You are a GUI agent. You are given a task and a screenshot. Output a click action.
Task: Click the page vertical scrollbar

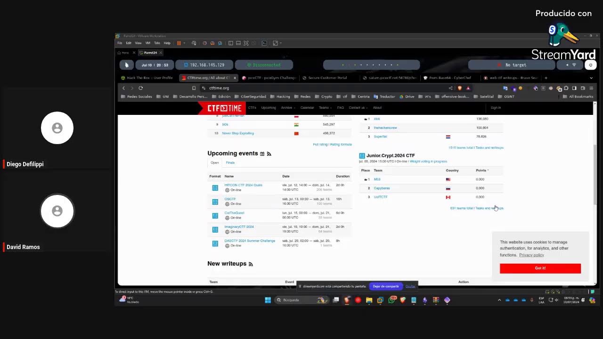[x=595, y=174]
